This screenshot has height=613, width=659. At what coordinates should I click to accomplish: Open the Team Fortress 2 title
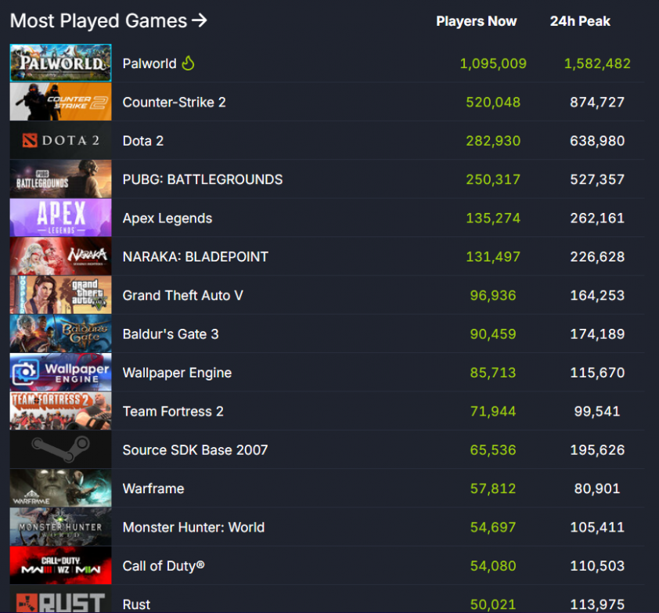tap(173, 412)
